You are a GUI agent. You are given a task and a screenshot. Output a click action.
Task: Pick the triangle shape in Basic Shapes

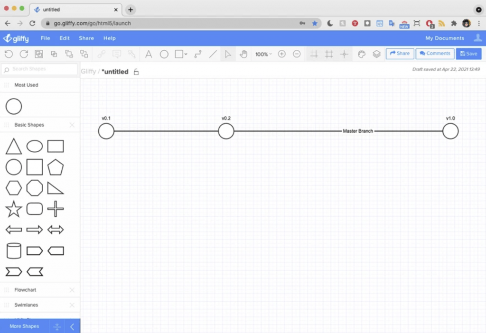[x=14, y=146]
